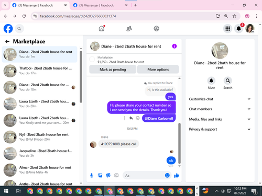Image resolution: width=262 pixels, height=196 pixels.
Task: Open listing photo in right panel
Action: pyautogui.click(x=220, y=51)
